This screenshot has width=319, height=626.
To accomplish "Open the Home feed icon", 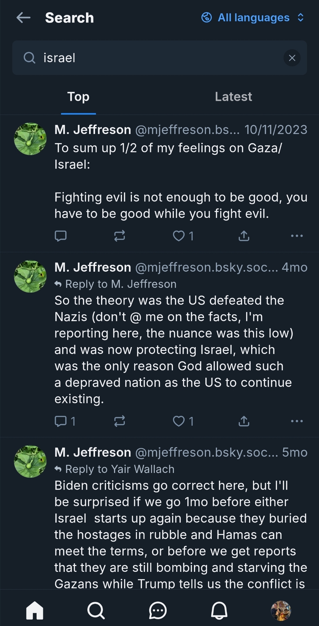I will pos(35,610).
